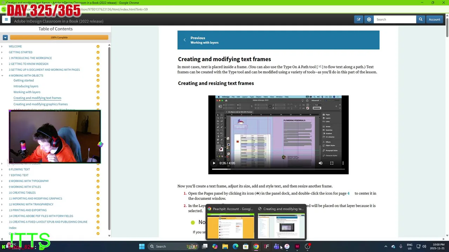This screenshot has height=252, width=449.
Task: Click the magnifier search button in the header
Action: click(421, 20)
